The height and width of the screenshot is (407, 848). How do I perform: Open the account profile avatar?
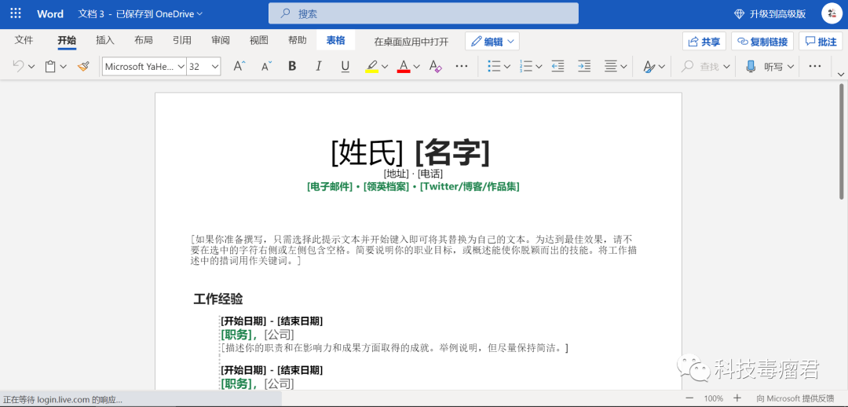click(x=832, y=14)
